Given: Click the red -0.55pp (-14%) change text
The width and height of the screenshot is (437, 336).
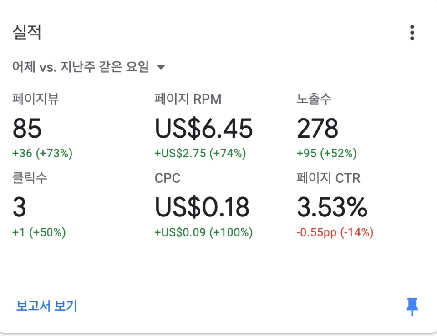Looking at the screenshot, I should click(x=335, y=233).
